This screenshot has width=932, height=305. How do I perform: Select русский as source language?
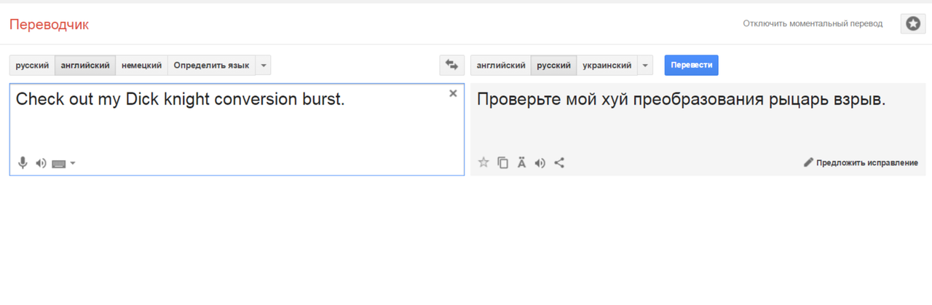pos(32,65)
